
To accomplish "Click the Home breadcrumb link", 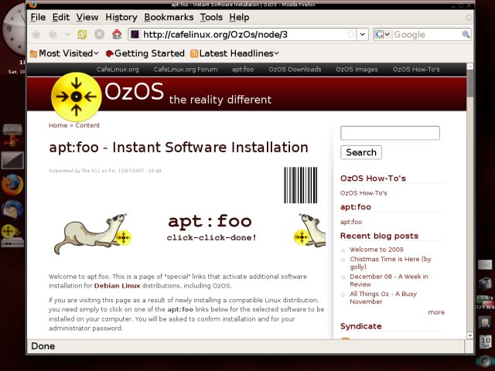I will (58, 125).
